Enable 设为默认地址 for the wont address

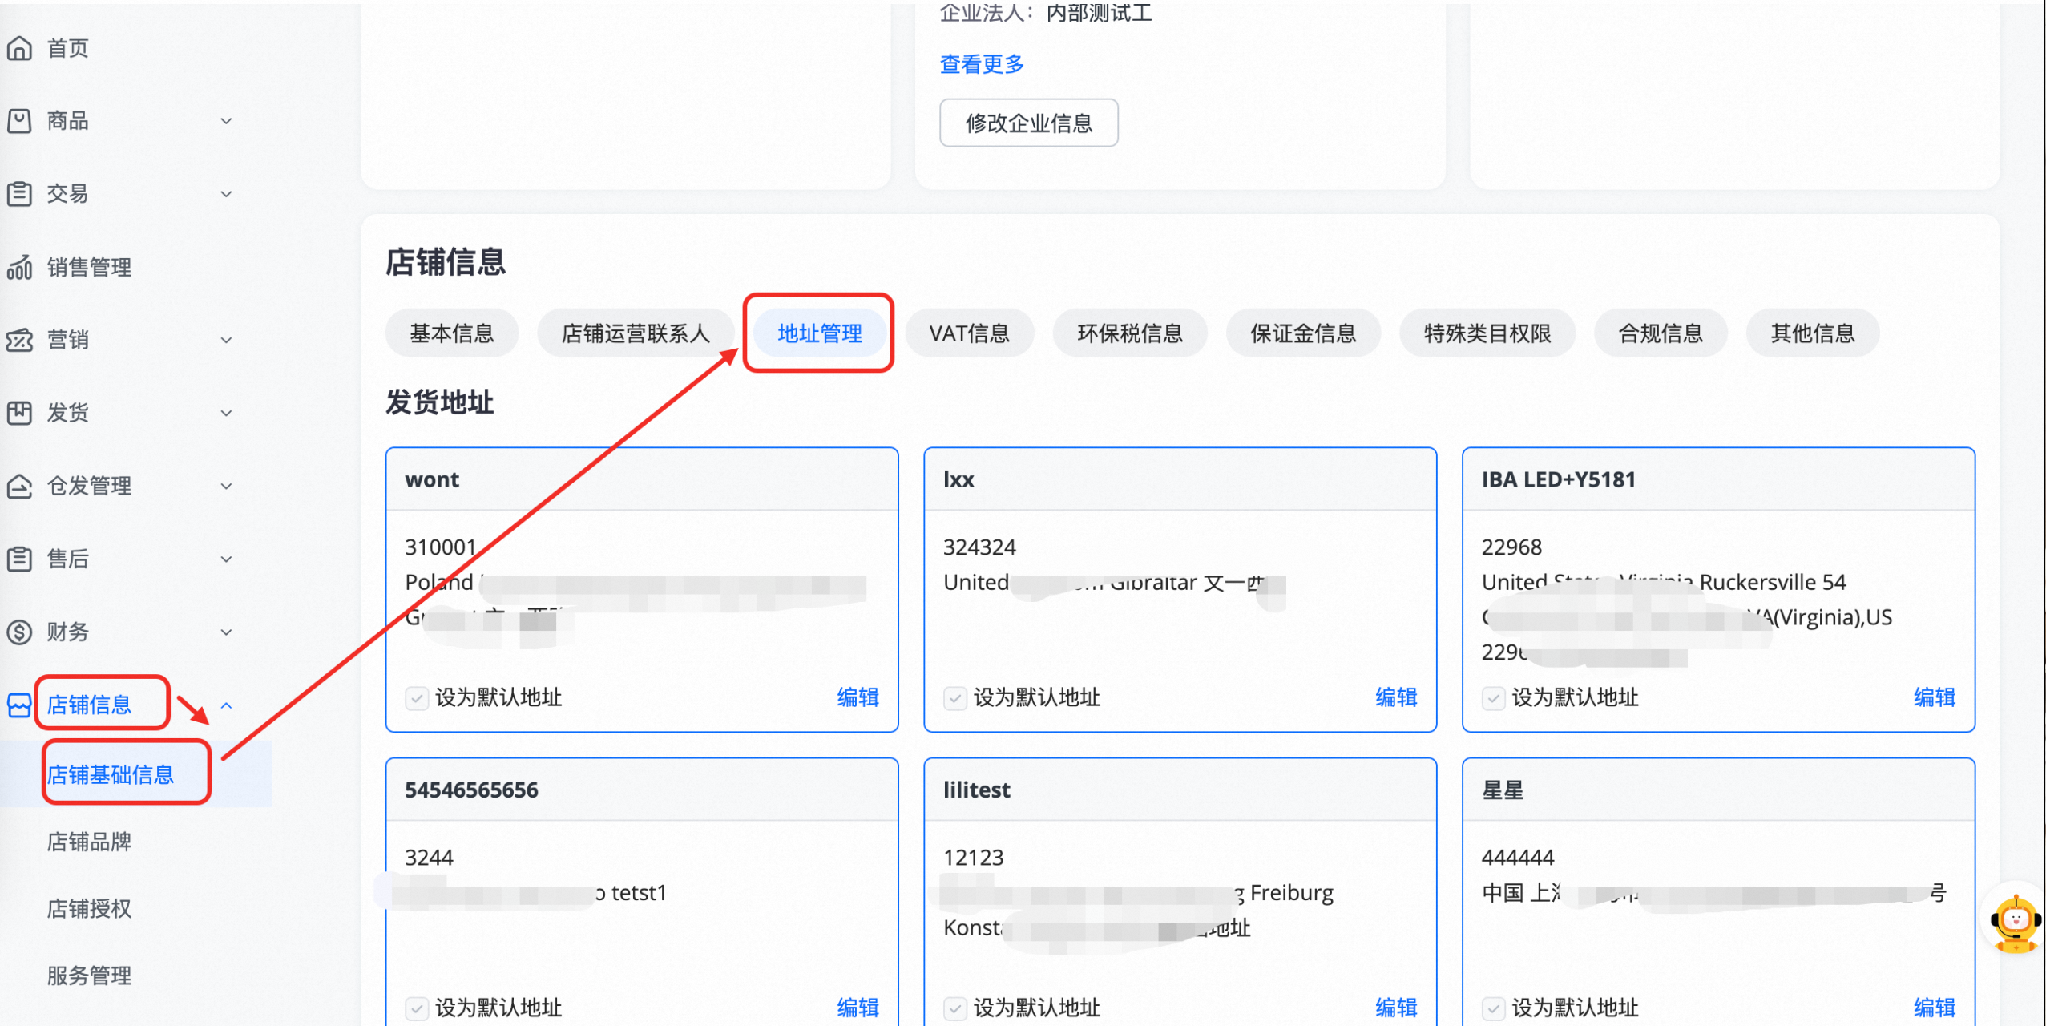pyautogui.click(x=416, y=697)
